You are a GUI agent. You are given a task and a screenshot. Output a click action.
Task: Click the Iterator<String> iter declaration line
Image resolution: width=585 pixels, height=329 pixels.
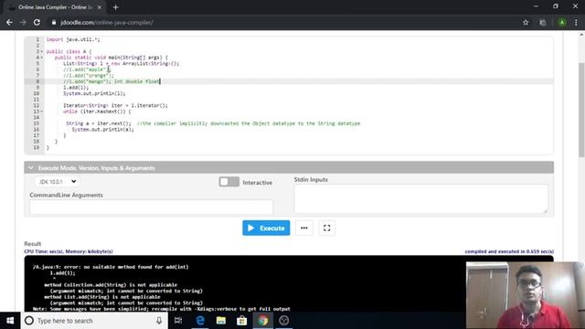tap(115, 106)
